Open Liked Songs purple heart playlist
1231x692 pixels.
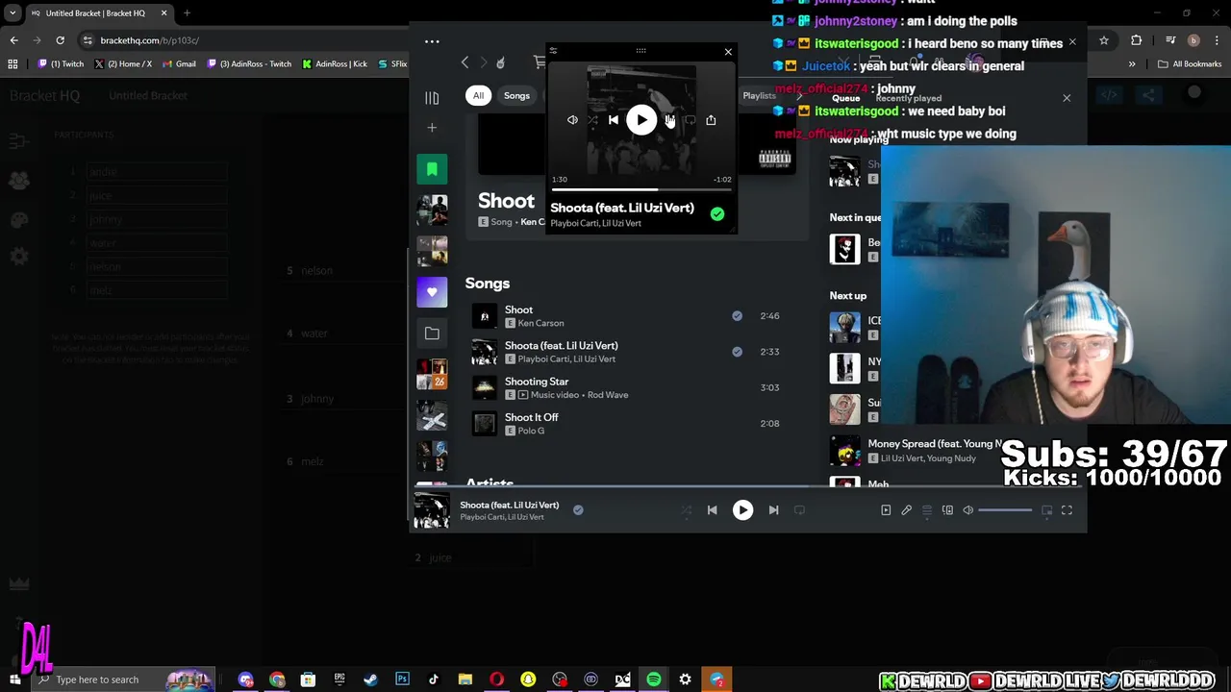coord(432,292)
